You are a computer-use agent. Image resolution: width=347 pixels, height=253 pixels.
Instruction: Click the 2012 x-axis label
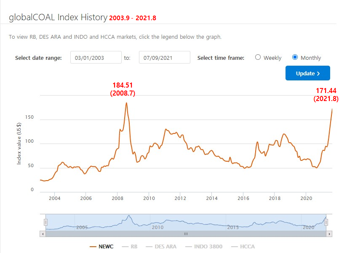point(180,198)
